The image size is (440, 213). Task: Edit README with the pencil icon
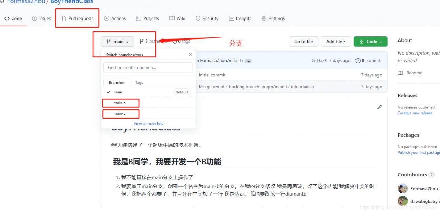pos(379,107)
